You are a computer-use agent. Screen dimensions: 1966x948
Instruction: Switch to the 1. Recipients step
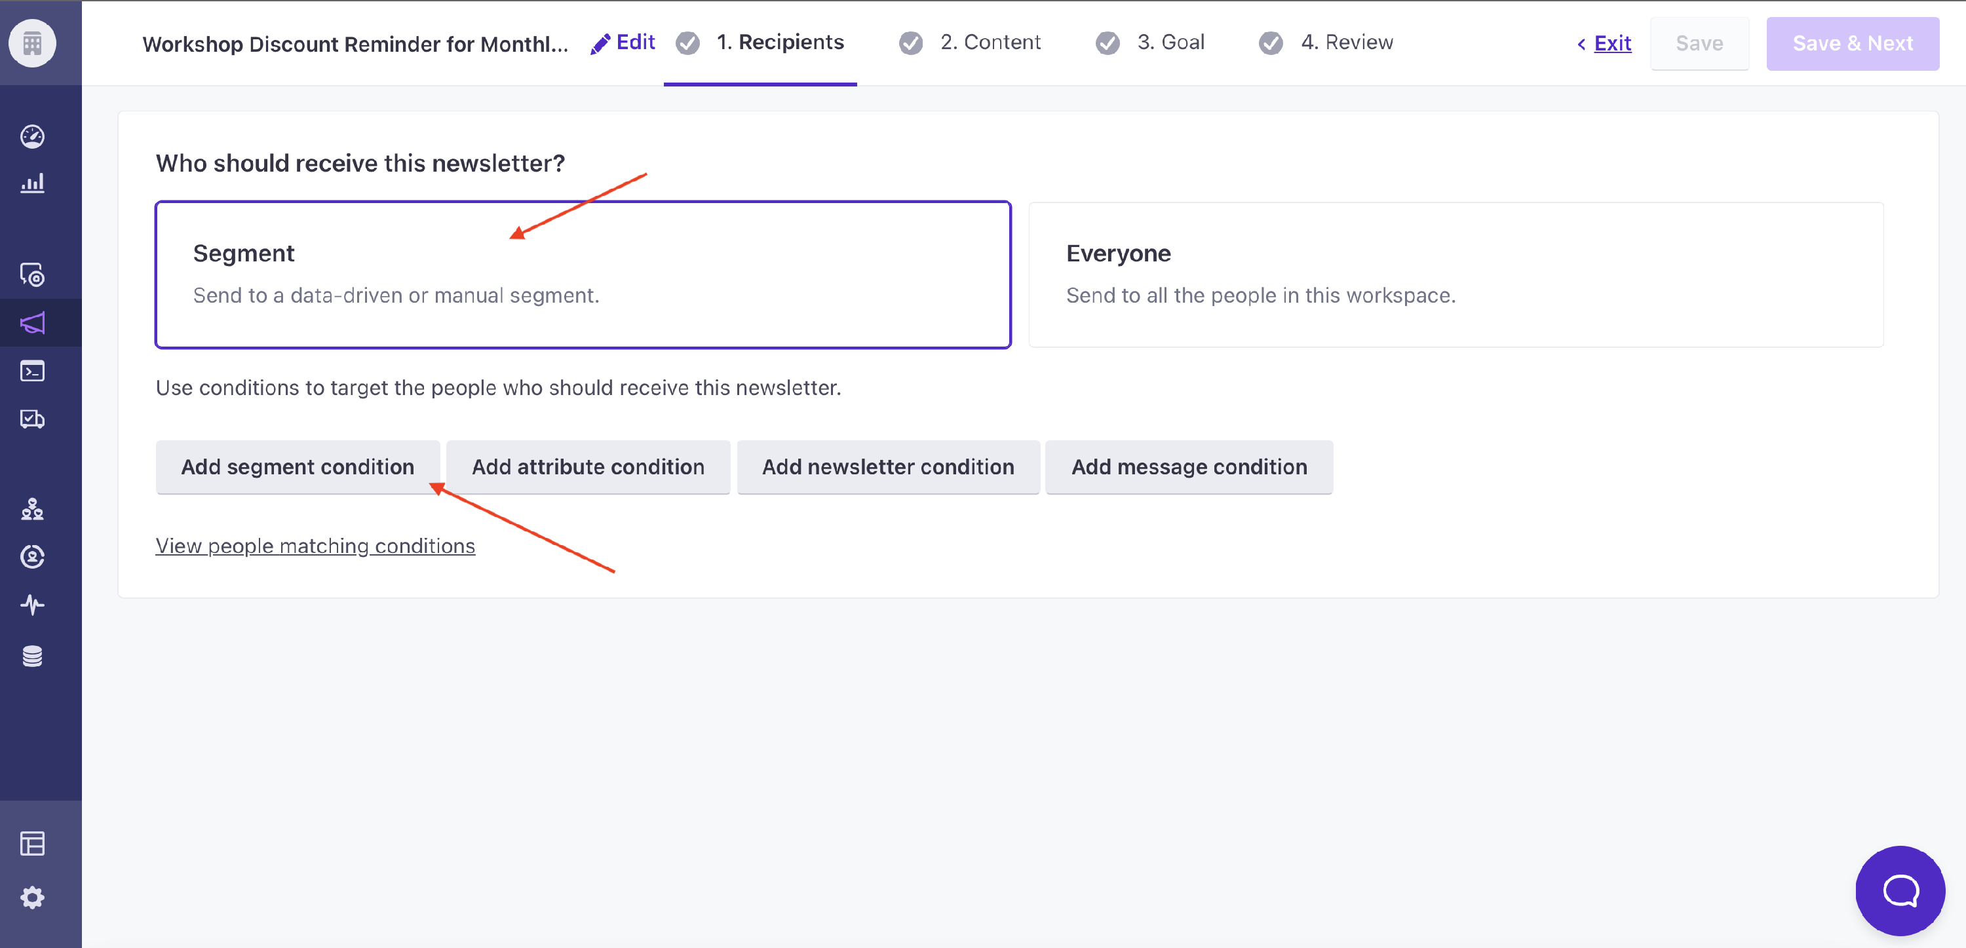(760, 43)
